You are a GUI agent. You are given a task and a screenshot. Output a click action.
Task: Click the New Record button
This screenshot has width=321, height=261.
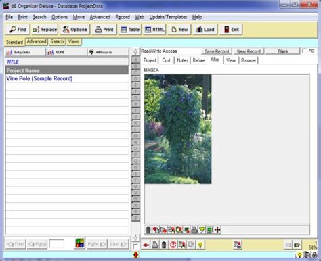point(249,51)
